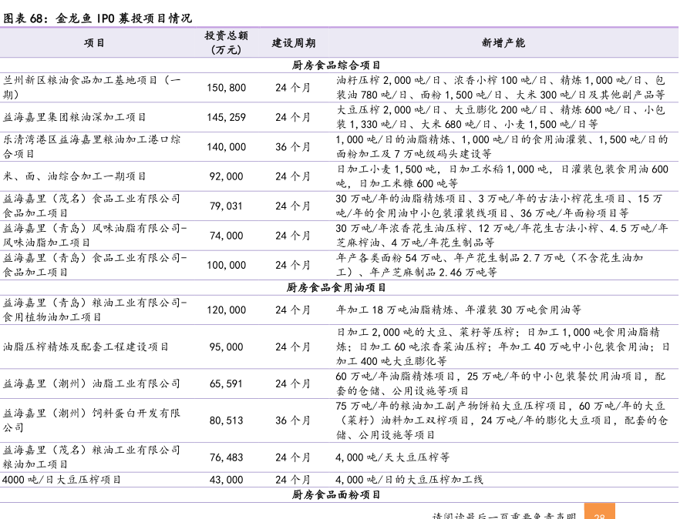Click investment value 95,000
Image resolution: width=697 pixels, height=519 pixels.
click(x=226, y=347)
